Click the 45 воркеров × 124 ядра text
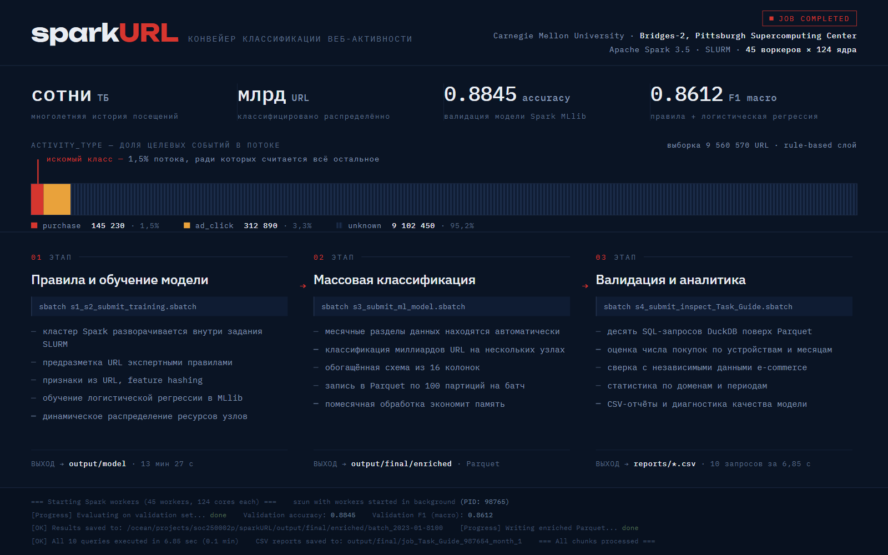Image resolution: width=888 pixels, height=555 pixels. click(x=801, y=49)
